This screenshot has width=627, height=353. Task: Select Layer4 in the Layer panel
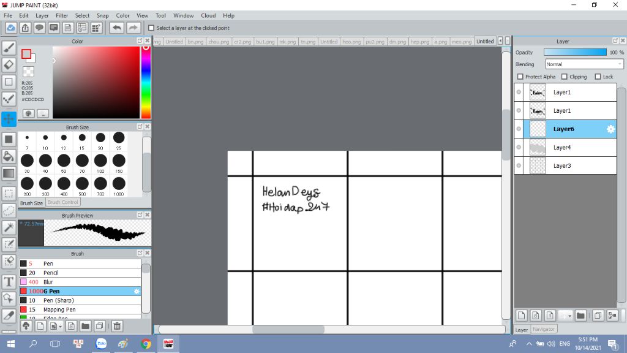click(x=565, y=147)
